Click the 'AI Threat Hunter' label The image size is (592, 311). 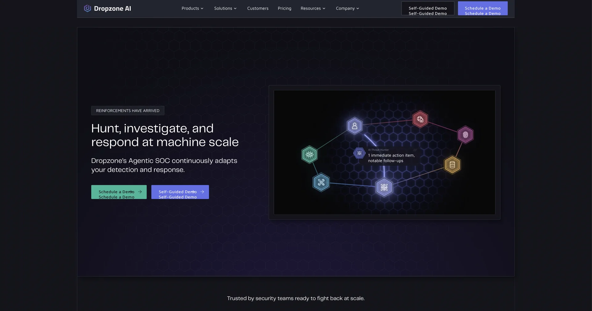(378, 150)
